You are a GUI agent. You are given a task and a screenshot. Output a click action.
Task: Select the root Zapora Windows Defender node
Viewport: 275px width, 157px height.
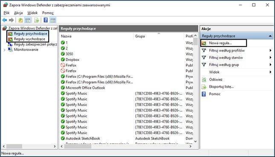pyautogui.click(x=33, y=28)
